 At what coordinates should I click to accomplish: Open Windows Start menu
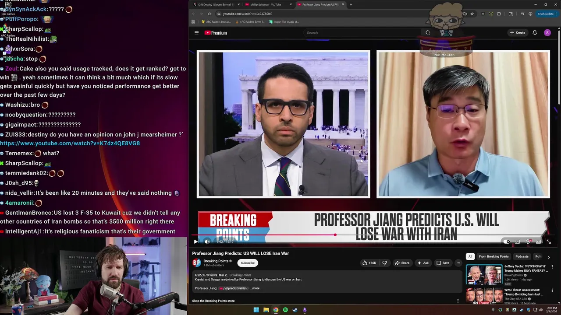256,310
